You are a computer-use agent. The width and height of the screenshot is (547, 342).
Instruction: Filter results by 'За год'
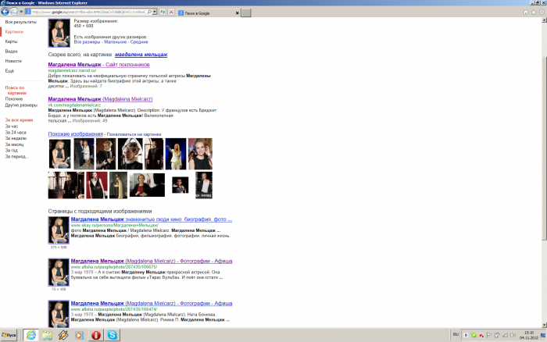click(x=11, y=150)
